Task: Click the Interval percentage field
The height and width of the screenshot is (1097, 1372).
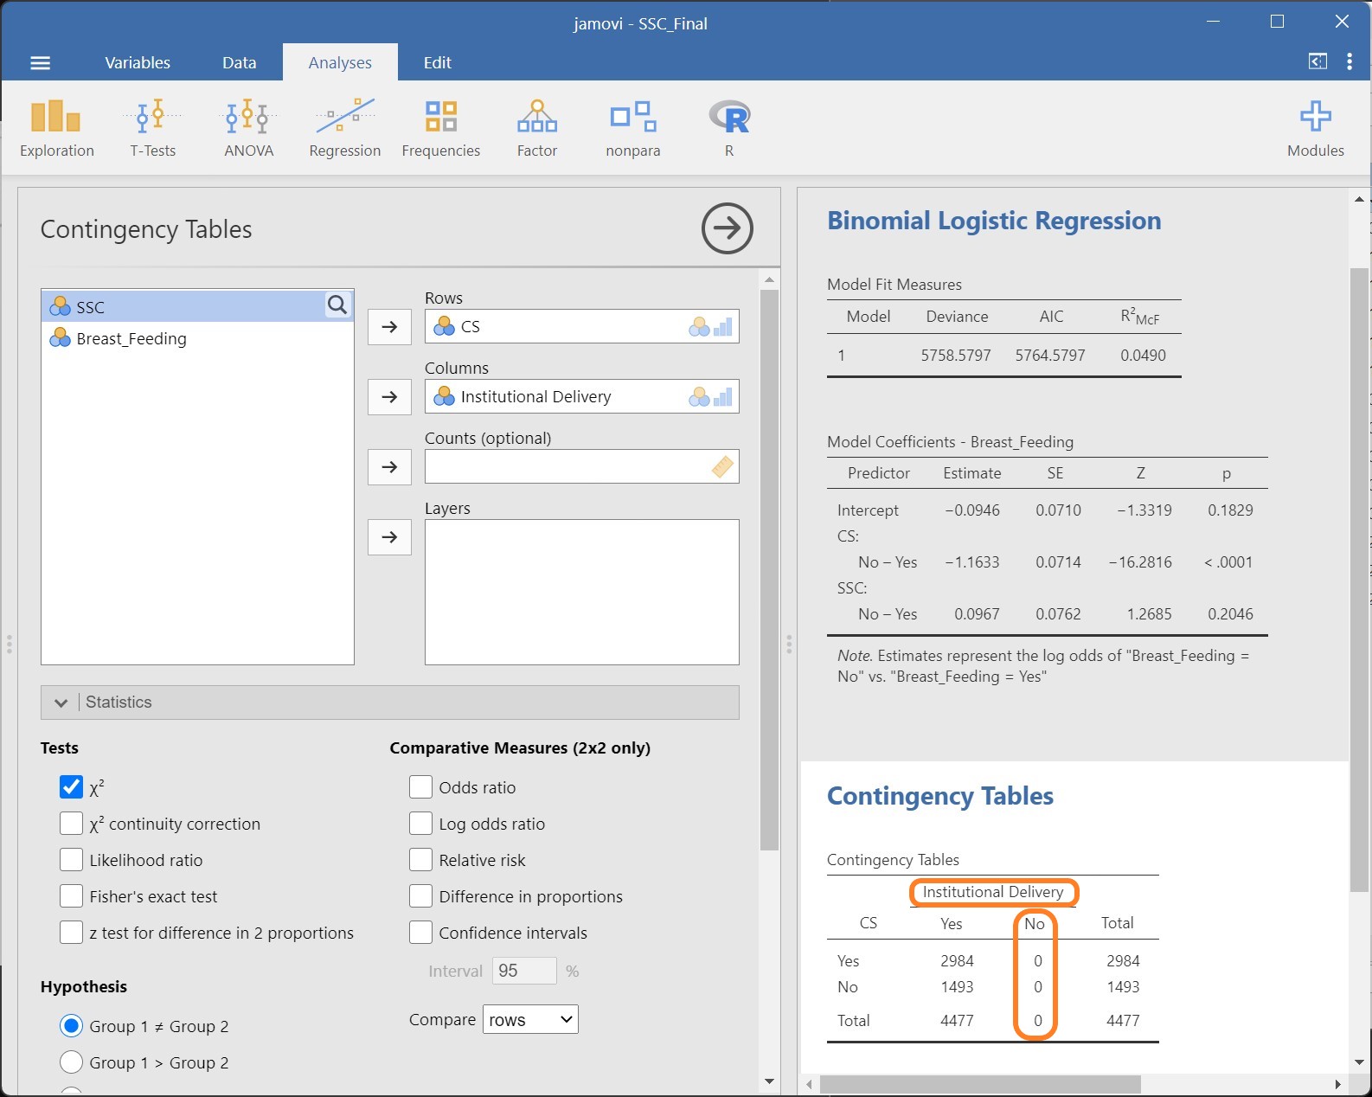Action: 524,971
